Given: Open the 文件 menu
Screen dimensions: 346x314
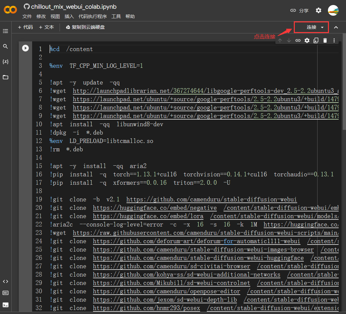Looking at the screenshot, I should 27,16.
